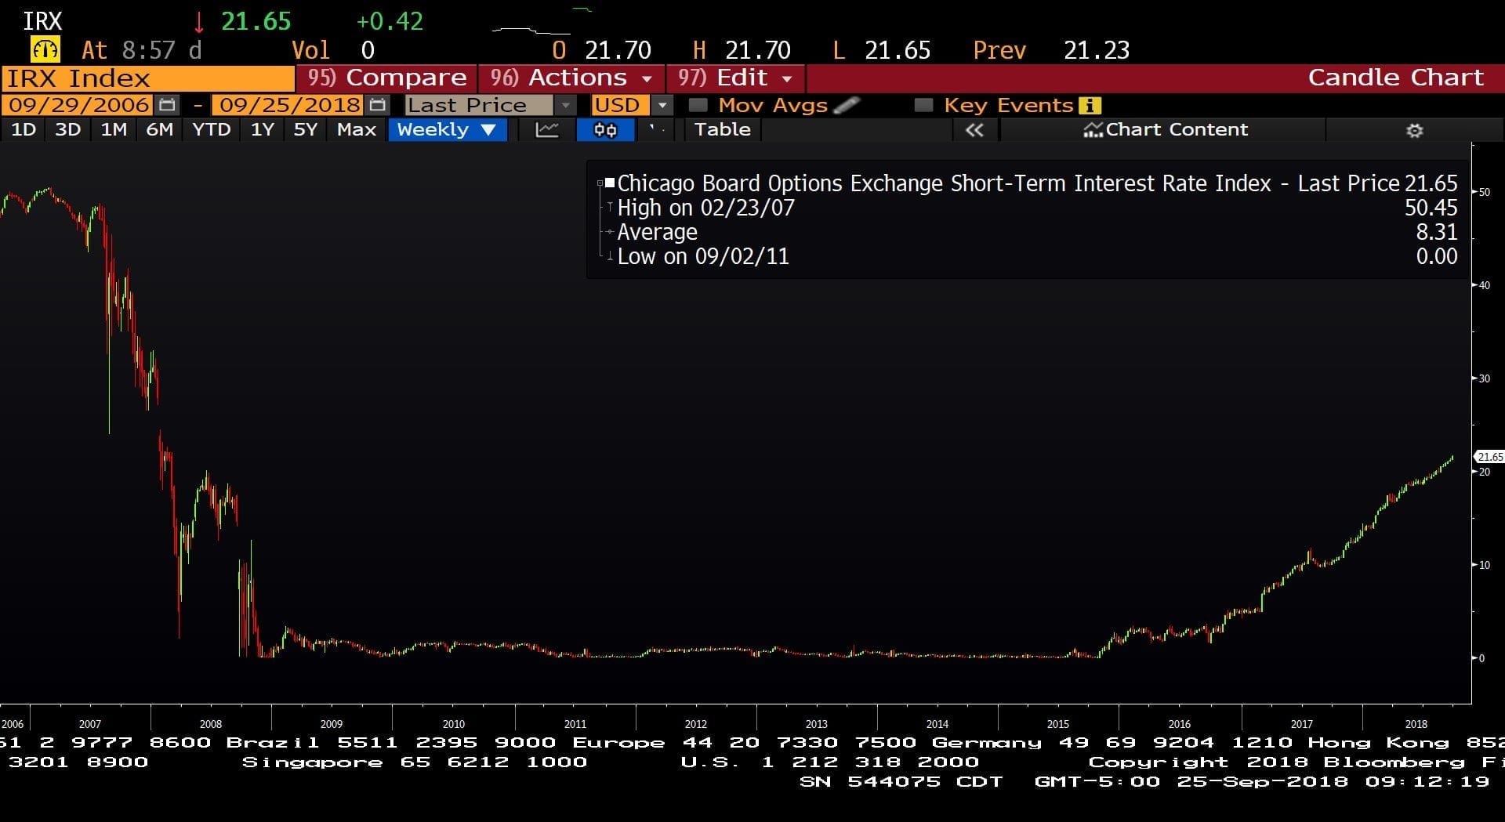
Task: Expand the Actions menu
Action: click(571, 78)
